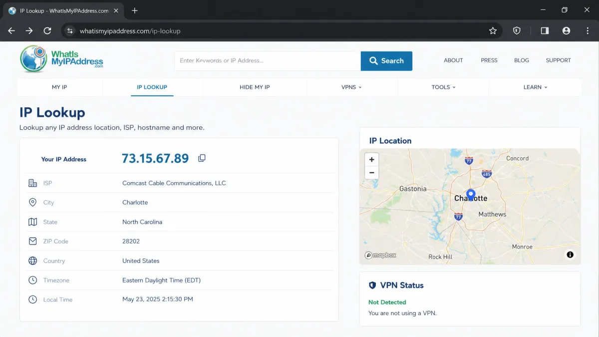This screenshot has width=599, height=337.
Task: Open the SUPPORT link
Action: point(558,60)
